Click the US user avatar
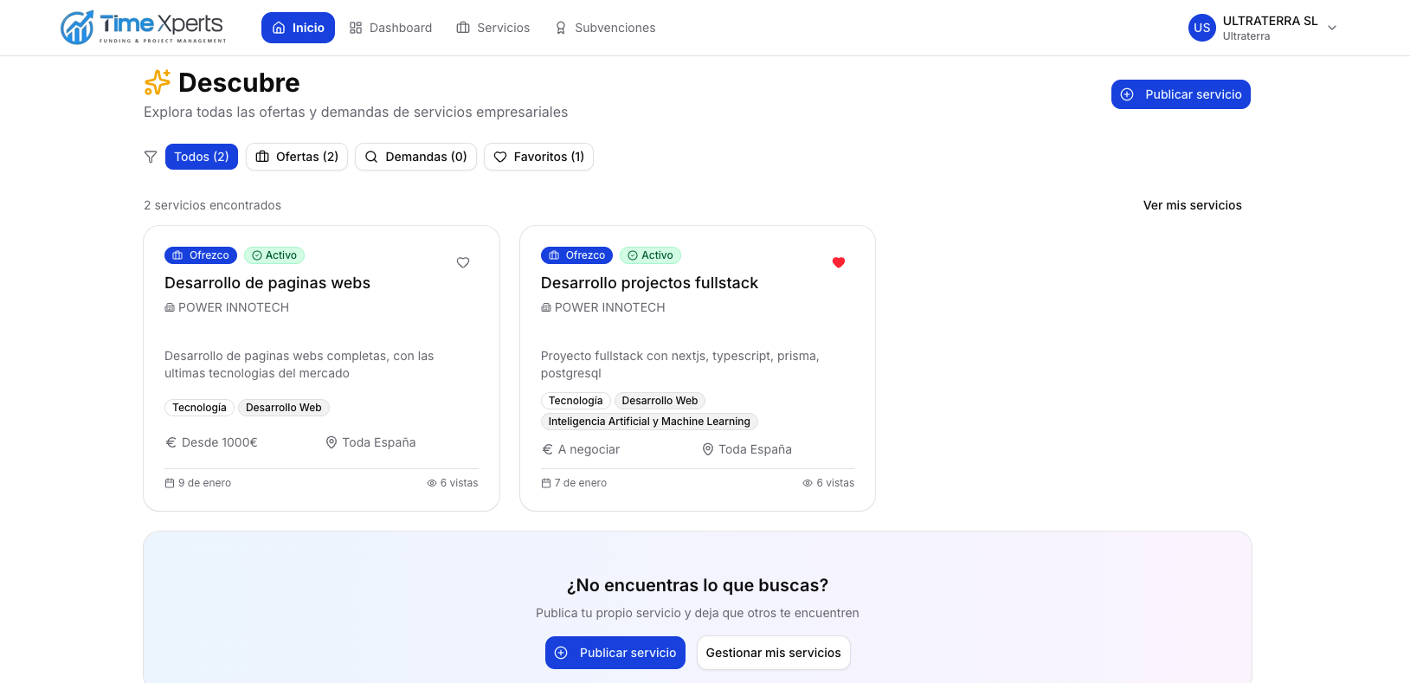The height and width of the screenshot is (683, 1410). pos(1201,28)
